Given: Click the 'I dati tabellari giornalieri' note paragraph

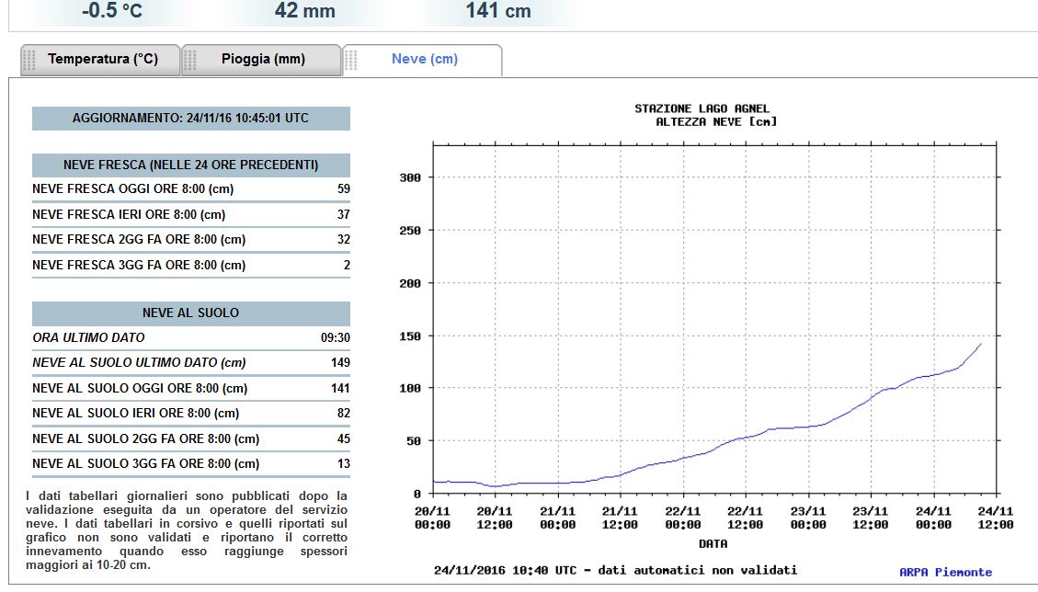Looking at the screenshot, I should [187, 530].
